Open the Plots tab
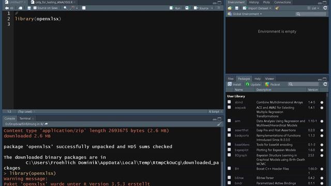This screenshot has height=186, width=331. 266,2
